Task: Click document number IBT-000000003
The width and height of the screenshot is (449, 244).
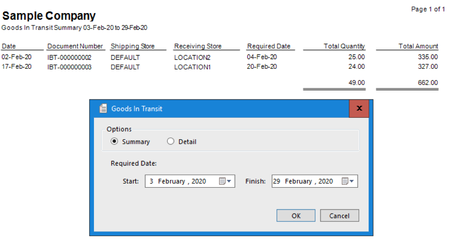Action: point(69,67)
